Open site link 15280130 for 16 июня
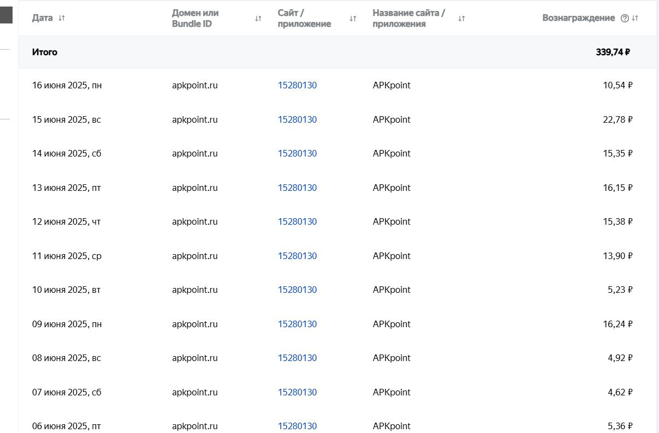659x433 pixels. 297,86
